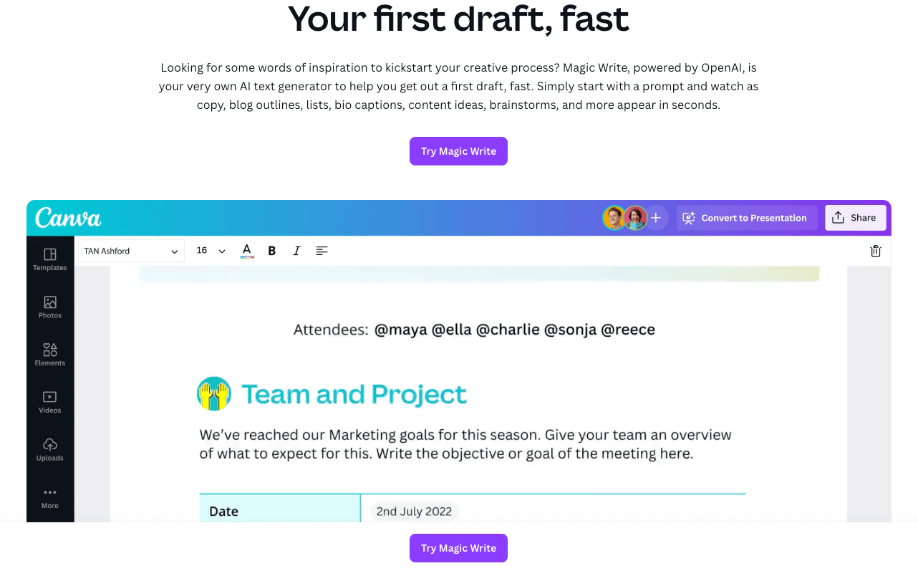
Task: Open the Photos panel in the sidebar
Action: (49, 307)
